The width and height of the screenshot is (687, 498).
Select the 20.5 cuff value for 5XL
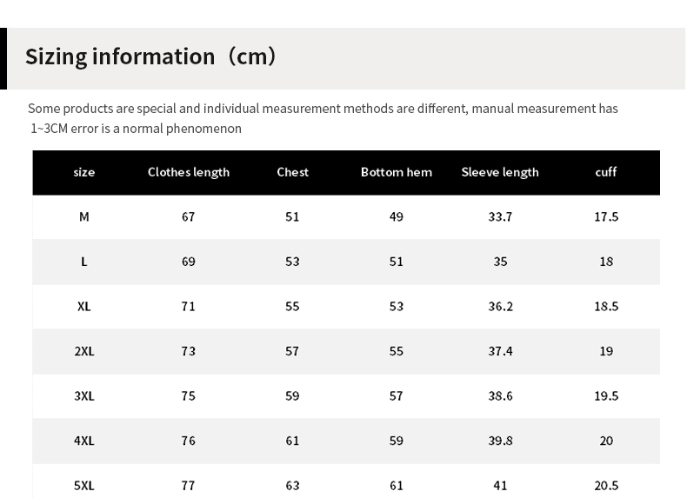(606, 485)
